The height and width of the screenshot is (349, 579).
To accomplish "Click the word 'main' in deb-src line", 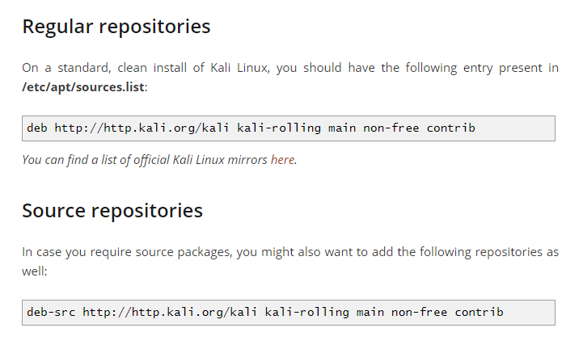I will point(370,312).
